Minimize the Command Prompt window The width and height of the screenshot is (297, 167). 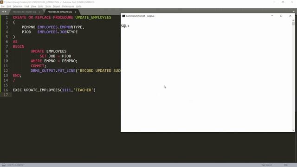pyautogui.click(x=272, y=16)
